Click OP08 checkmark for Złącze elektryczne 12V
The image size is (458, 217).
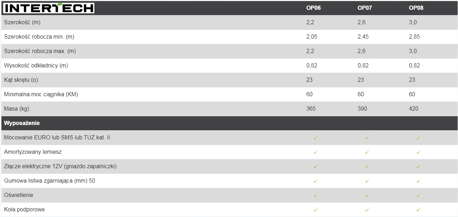(418, 167)
